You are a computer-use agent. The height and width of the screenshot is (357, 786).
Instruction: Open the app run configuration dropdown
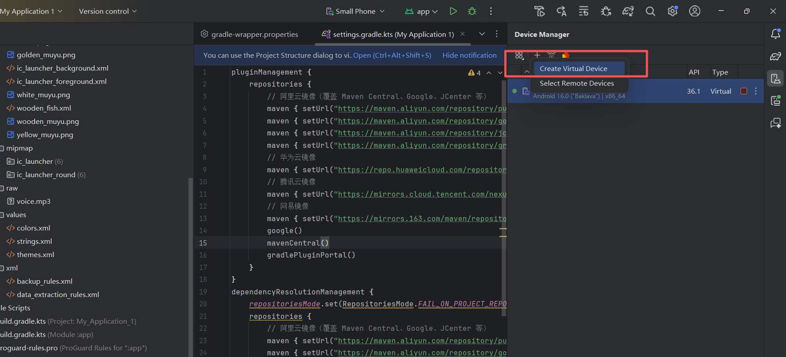click(x=421, y=11)
